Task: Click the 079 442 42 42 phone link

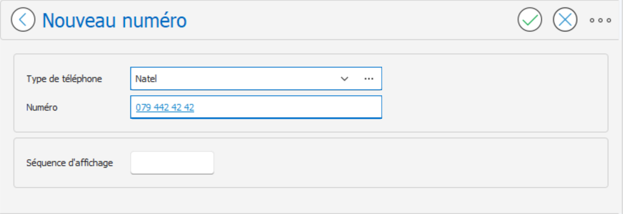Action: coord(165,107)
